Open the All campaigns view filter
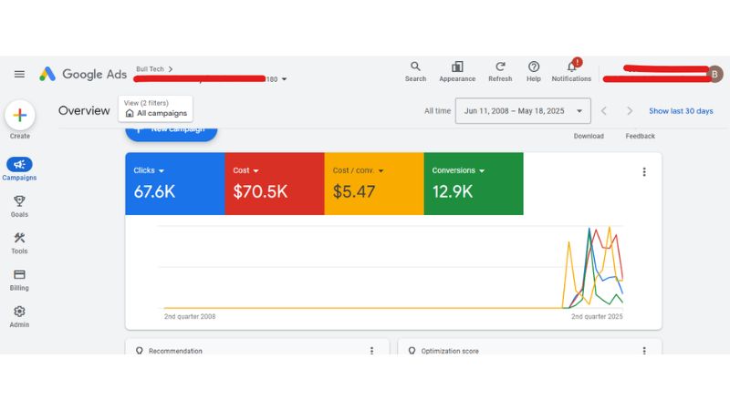 click(155, 108)
